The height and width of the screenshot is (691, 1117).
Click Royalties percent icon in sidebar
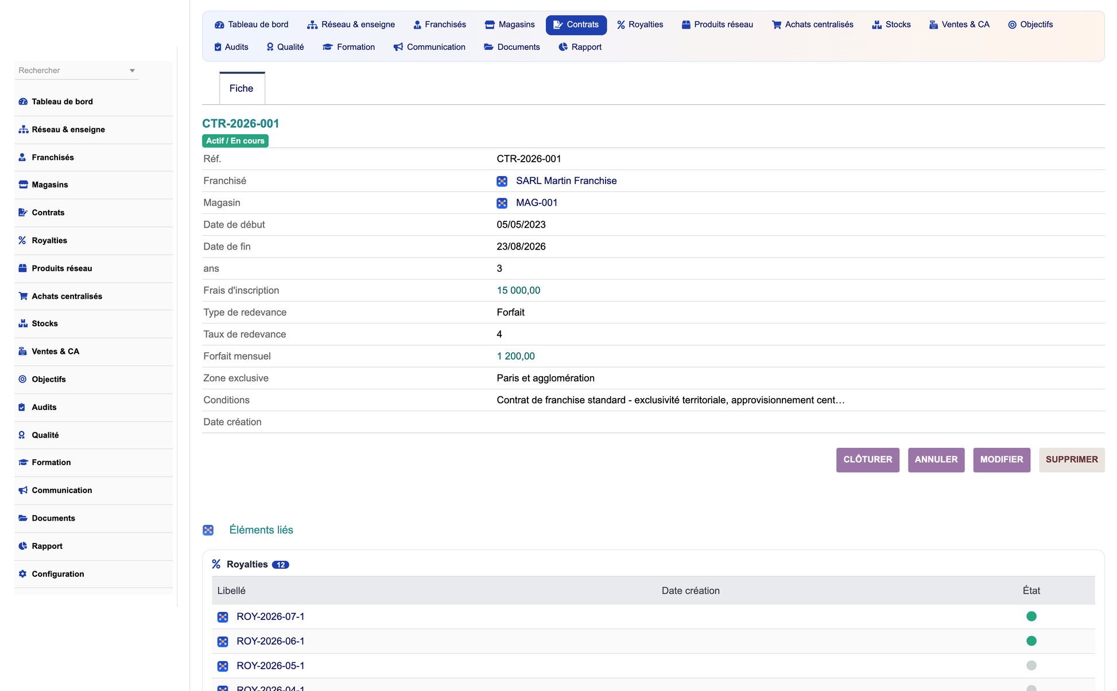[22, 240]
